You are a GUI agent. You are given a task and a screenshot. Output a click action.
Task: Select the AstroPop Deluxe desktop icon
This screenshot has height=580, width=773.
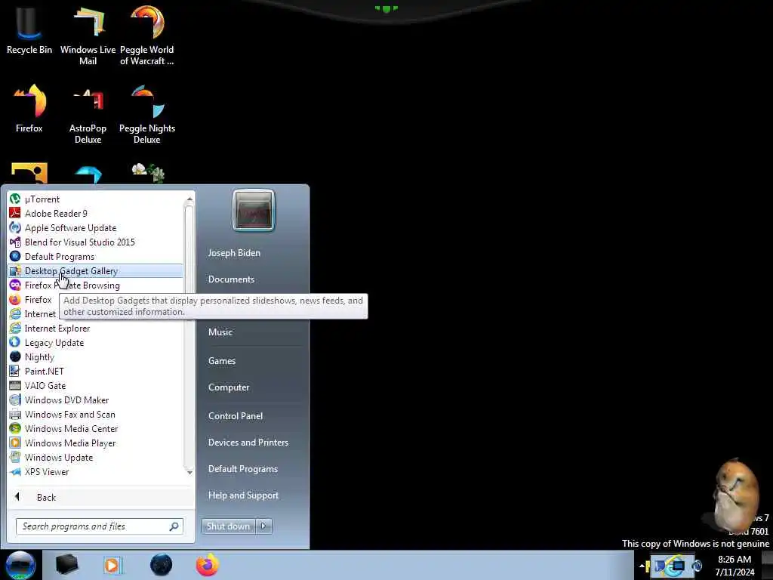tap(88, 115)
